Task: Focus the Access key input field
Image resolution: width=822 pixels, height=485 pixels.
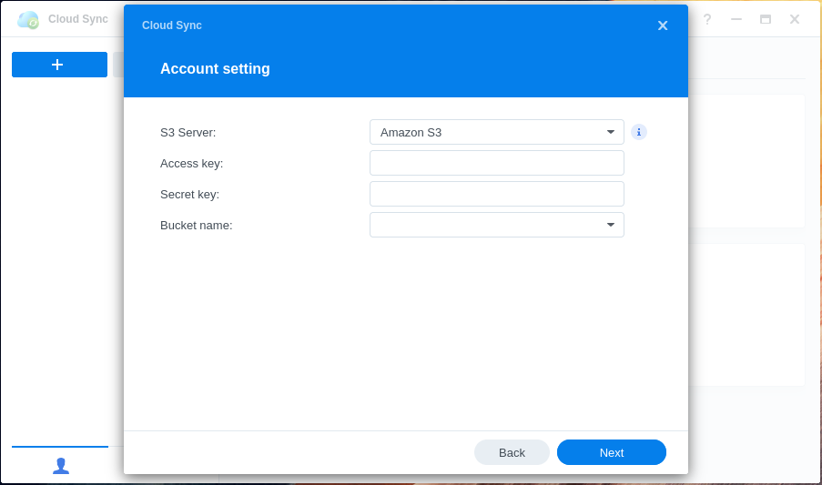Action: 496,163
